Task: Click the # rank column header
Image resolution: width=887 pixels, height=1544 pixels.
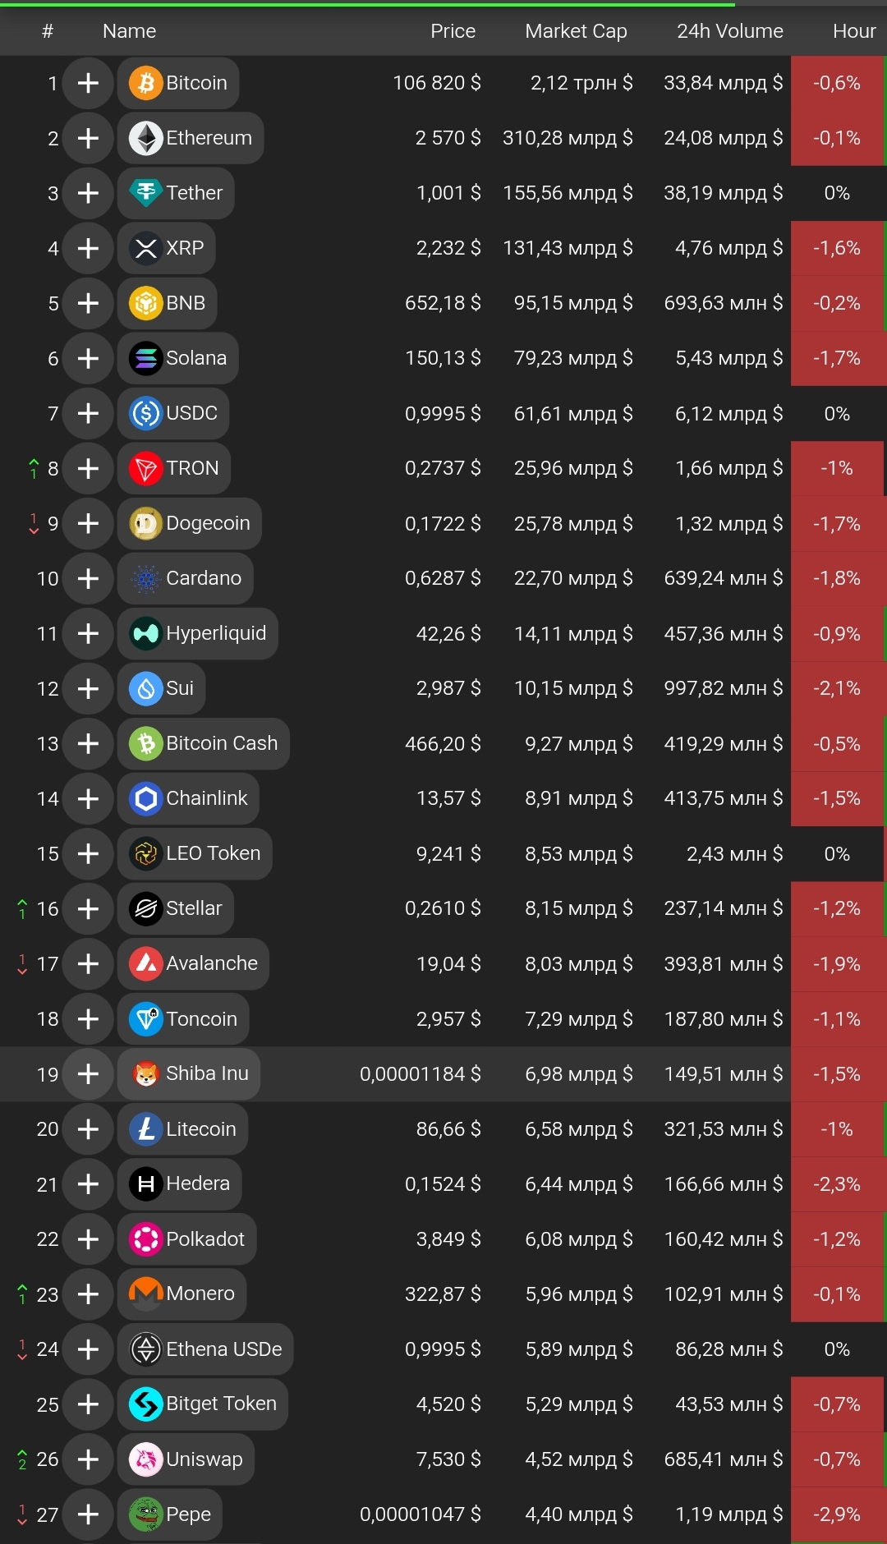Action: (48, 31)
